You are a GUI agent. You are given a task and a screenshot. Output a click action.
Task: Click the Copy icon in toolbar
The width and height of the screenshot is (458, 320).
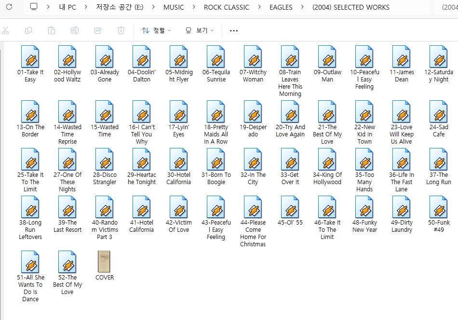pyautogui.click(x=28, y=30)
